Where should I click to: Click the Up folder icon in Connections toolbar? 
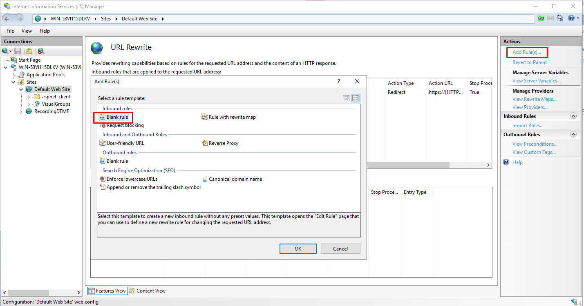coord(29,51)
